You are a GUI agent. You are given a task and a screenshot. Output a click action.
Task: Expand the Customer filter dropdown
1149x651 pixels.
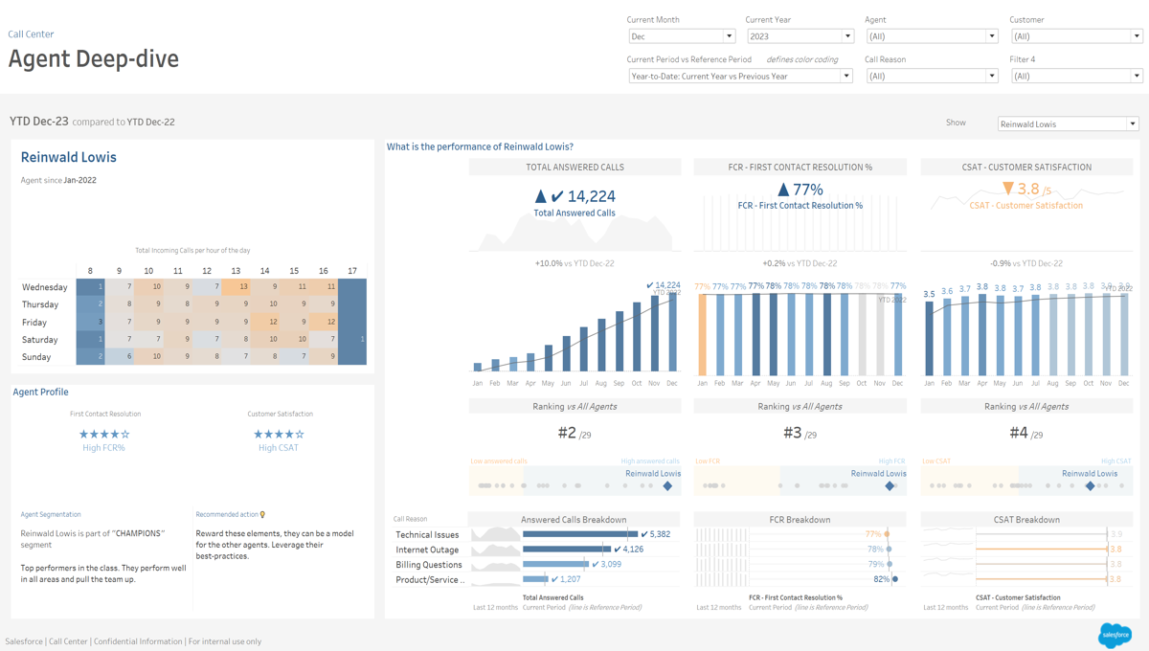1076,36
